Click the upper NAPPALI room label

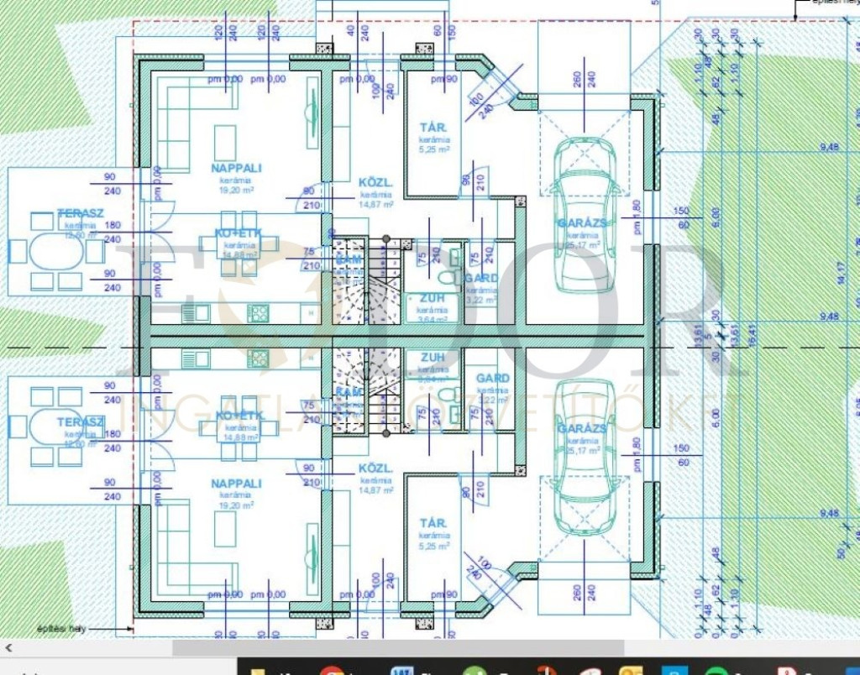click(x=236, y=168)
